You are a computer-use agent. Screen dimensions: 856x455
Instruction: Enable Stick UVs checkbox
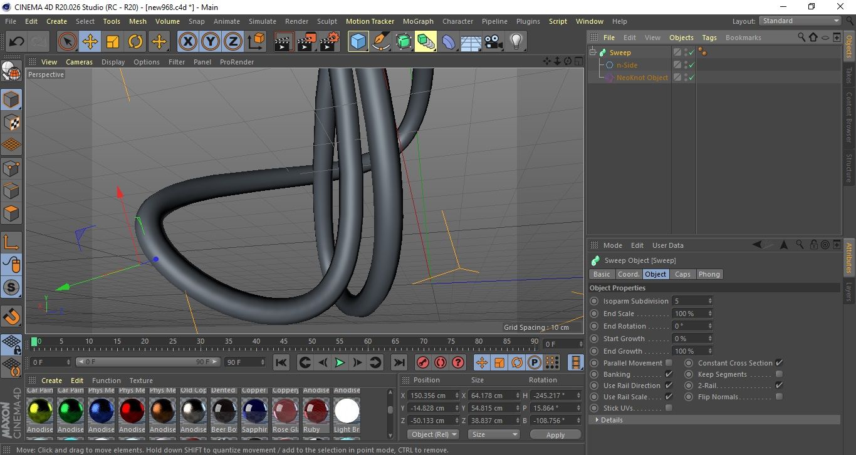pyautogui.click(x=669, y=408)
